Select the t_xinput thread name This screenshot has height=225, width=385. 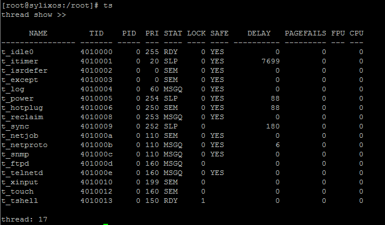[x=20, y=183]
